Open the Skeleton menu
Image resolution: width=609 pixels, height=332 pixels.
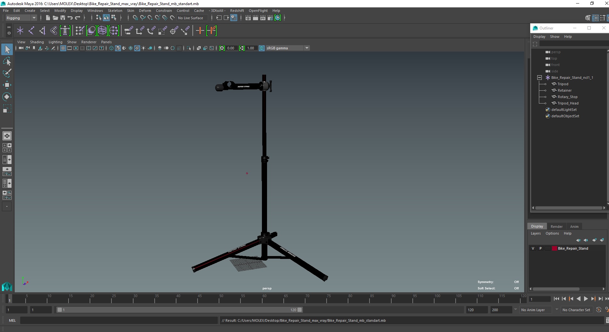tap(115, 11)
